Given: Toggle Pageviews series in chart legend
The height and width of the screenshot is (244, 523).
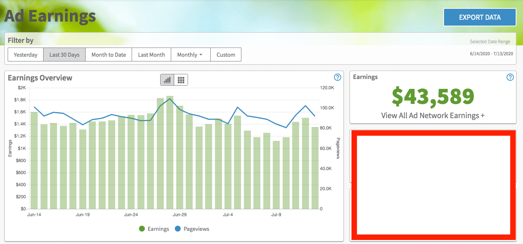Looking at the screenshot, I should click(x=192, y=229).
